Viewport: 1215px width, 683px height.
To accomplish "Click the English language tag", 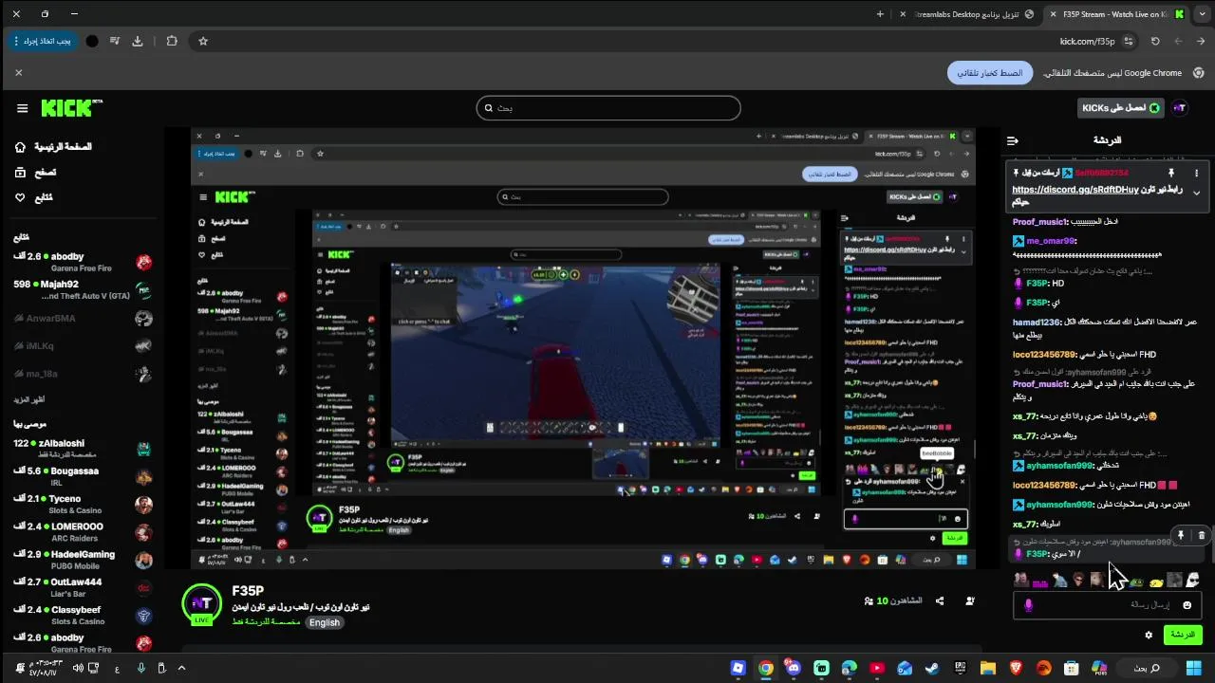I will [325, 622].
